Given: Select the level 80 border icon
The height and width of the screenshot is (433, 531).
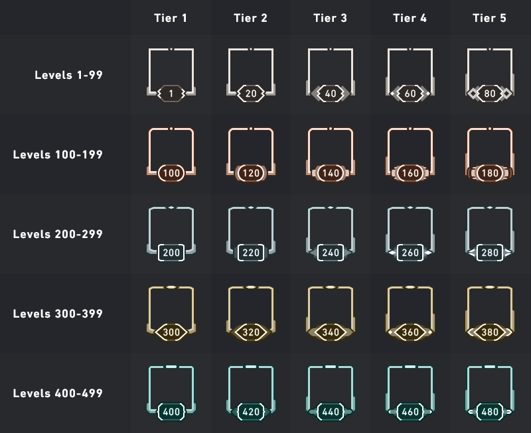Looking at the screenshot, I should (490, 75).
